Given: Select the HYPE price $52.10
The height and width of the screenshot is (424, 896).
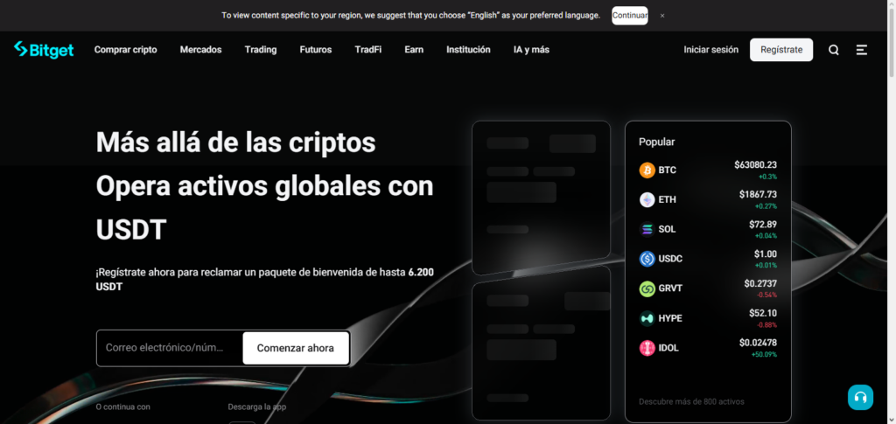Looking at the screenshot, I should (x=763, y=313).
